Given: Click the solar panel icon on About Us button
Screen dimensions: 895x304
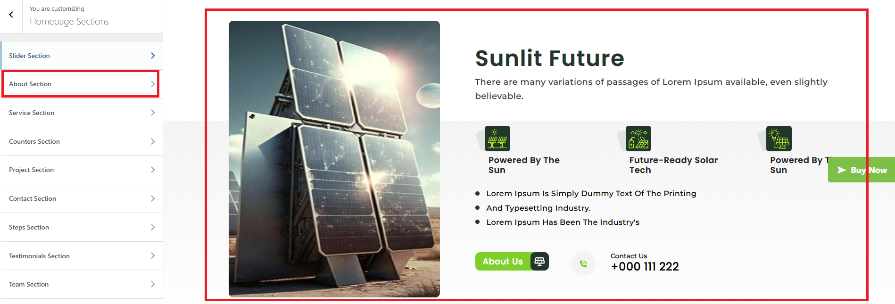Looking at the screenshot, I should (x=539, y=261).
